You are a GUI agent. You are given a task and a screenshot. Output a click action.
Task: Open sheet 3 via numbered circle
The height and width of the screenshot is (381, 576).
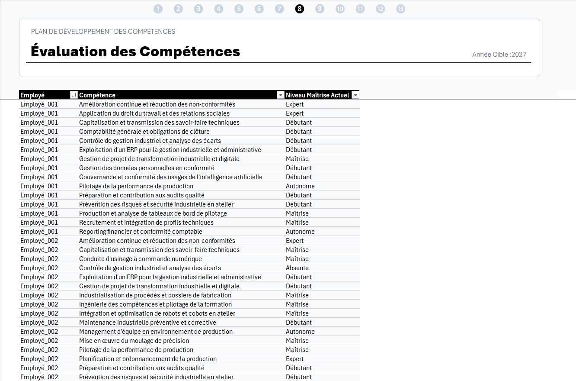tap(198, 9)
